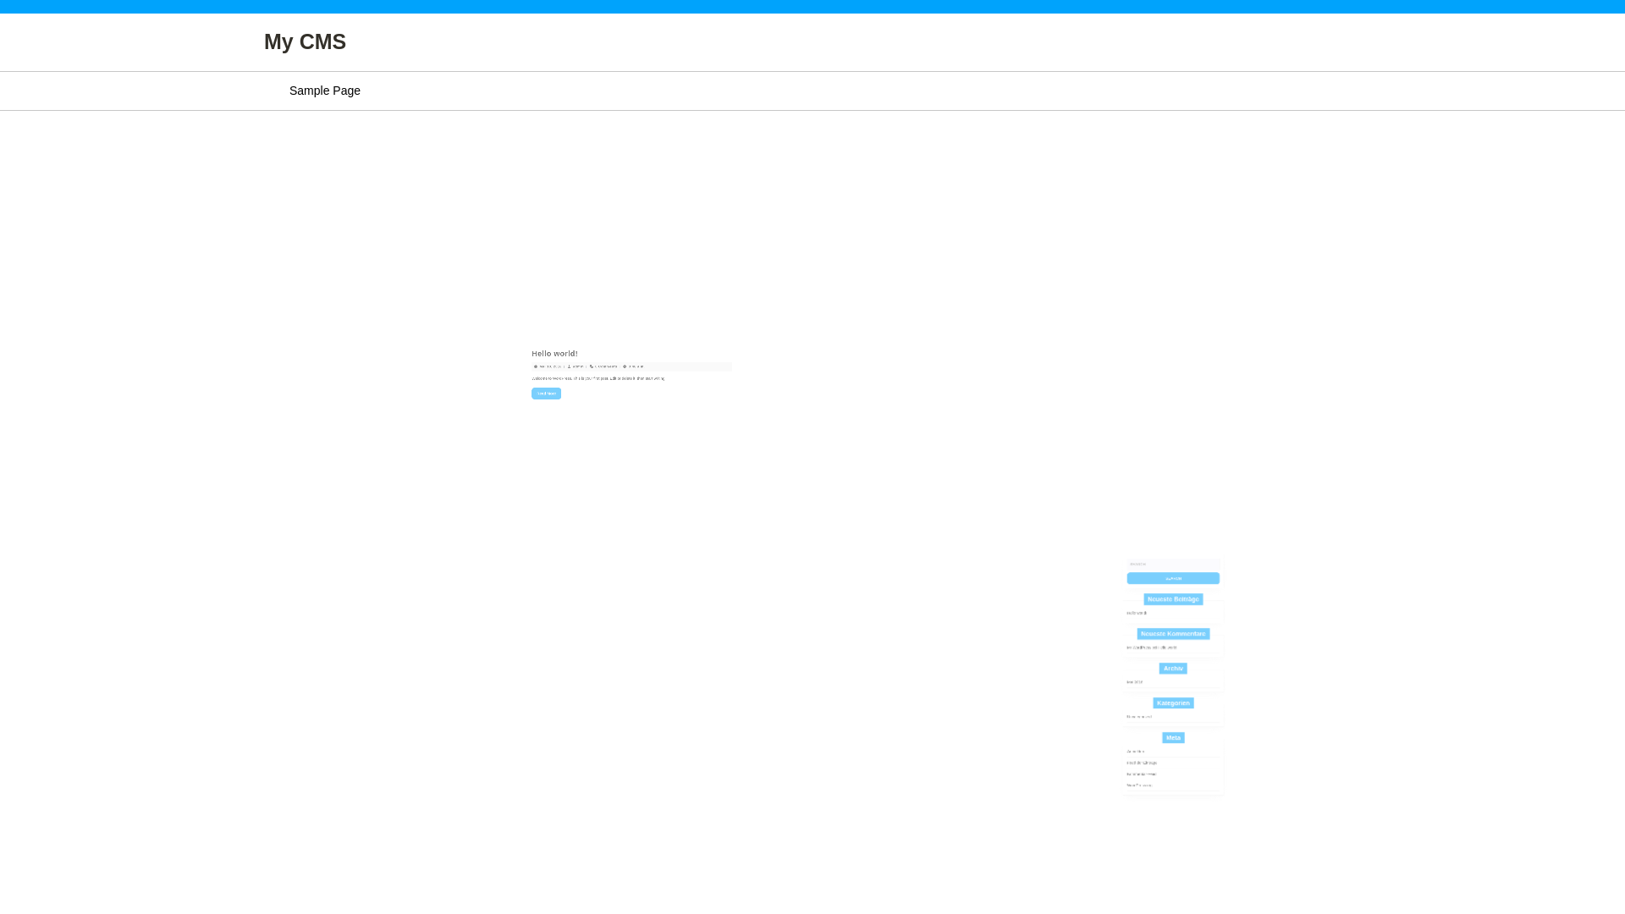
Task: Click the author user icon beside admin
Action: (x=569, y=366)
